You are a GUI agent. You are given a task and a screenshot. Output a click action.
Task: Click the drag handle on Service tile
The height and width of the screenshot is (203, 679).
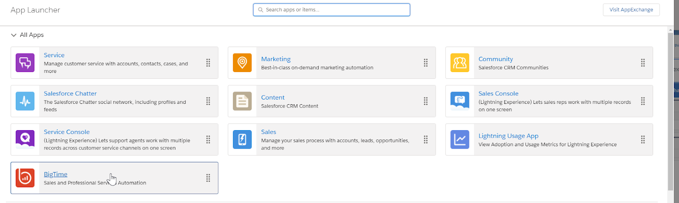tap(208, 63)
